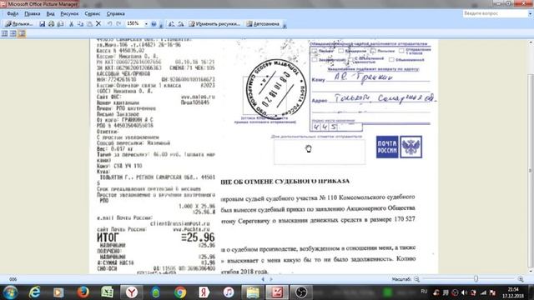This screenshot has width=534, height=300.
Task: Open File Explorer from the taskbar
Action: coord(253,292)
